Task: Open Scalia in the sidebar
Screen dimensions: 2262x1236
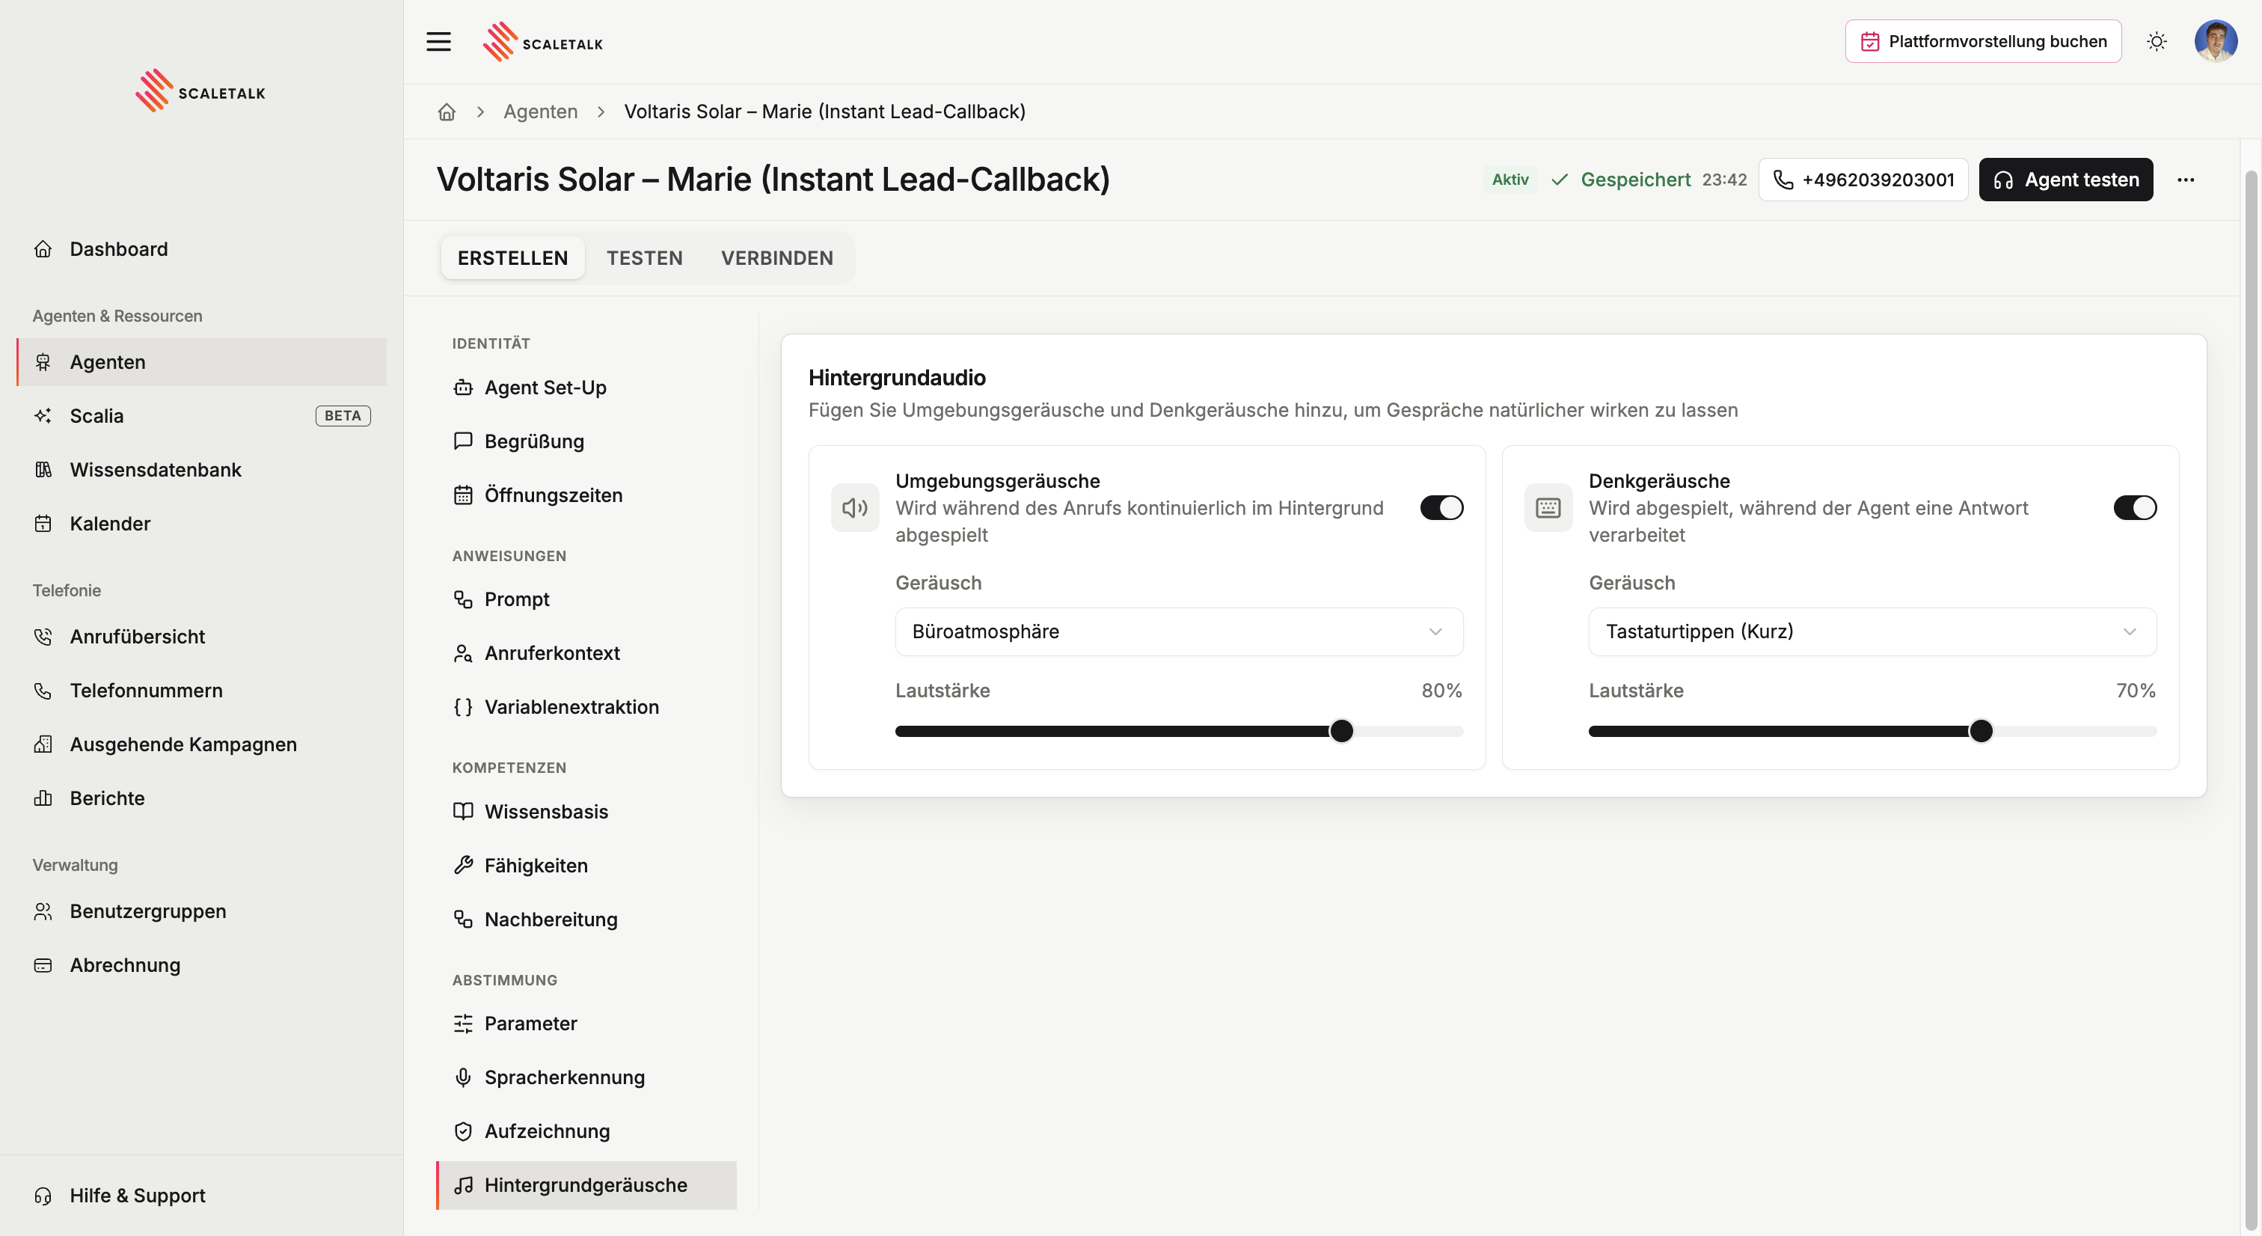Action: click(x=202, y=415)
